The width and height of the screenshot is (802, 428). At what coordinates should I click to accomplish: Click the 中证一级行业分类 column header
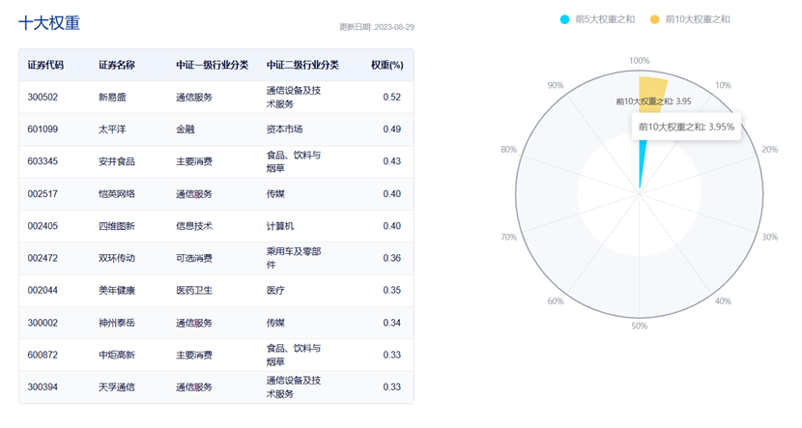212,65
